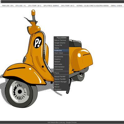Image resolution: width=124 pixels, height=124 pixels.
Task: Expand the Network submenu
Action: click(x=61, y=62)
